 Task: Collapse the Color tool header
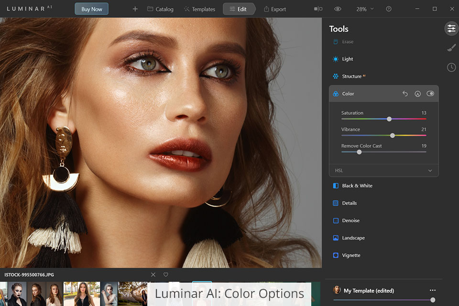point(383,94)
